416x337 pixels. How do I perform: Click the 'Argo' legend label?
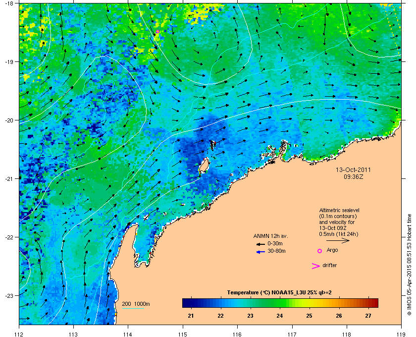(x=332, y=250)
